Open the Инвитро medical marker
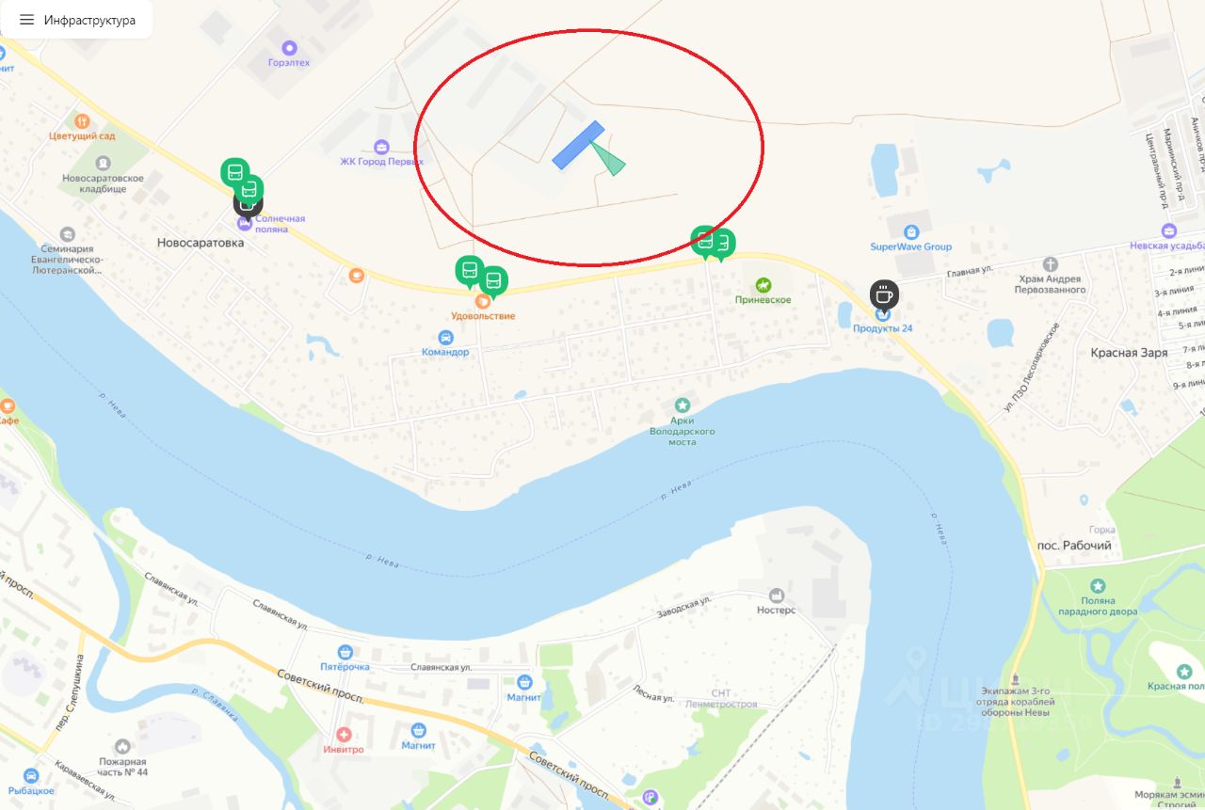 pos(344,734)
